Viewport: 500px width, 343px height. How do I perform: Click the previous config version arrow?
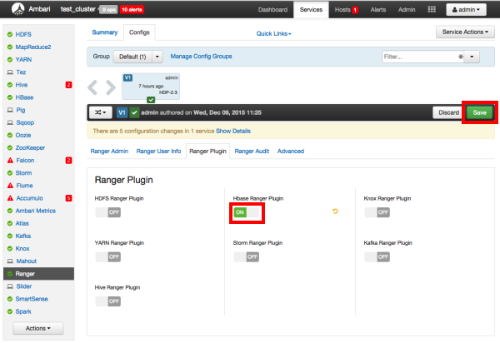coord(92,87)
